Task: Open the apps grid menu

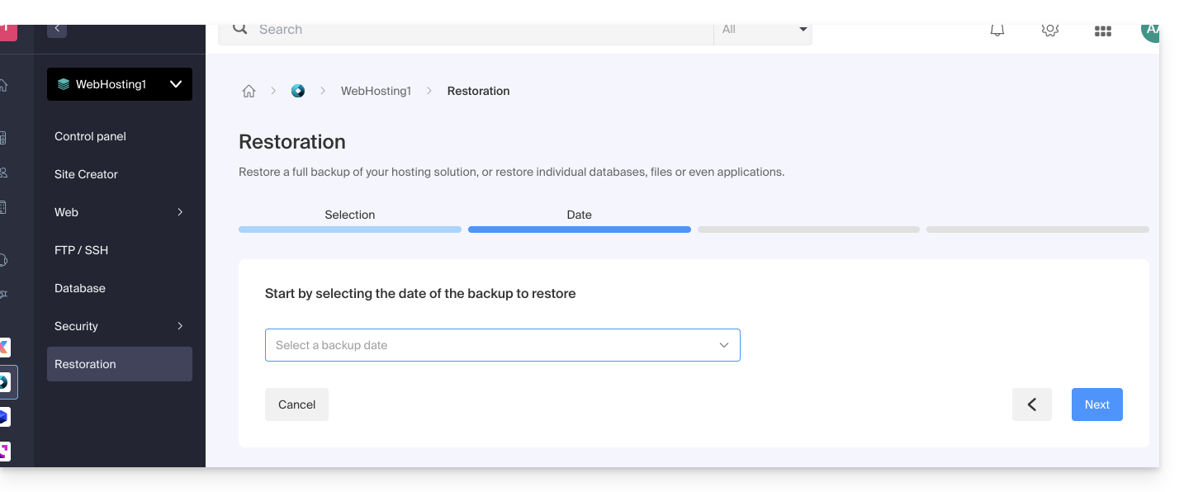Action: [x=1102, y=31]
